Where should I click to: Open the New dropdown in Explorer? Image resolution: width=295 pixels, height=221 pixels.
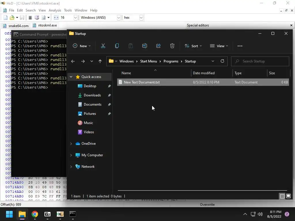pos(82,46)
